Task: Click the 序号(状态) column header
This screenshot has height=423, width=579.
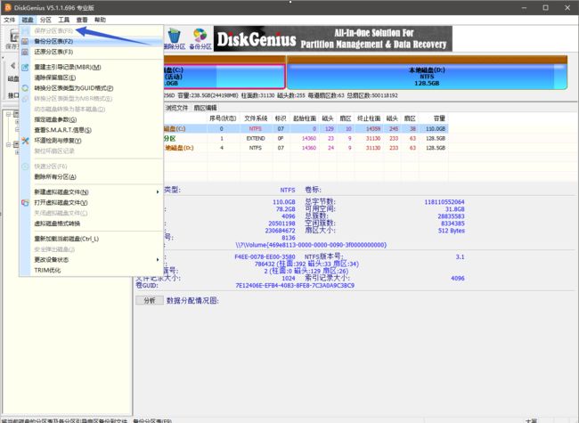Action: (223, 118)
